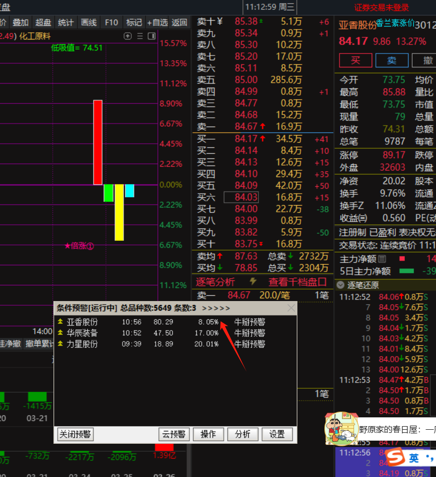Click the lightning icon beside 逐笔分析
The height and width of the screenshot is (477, 436).
(252, 281)
